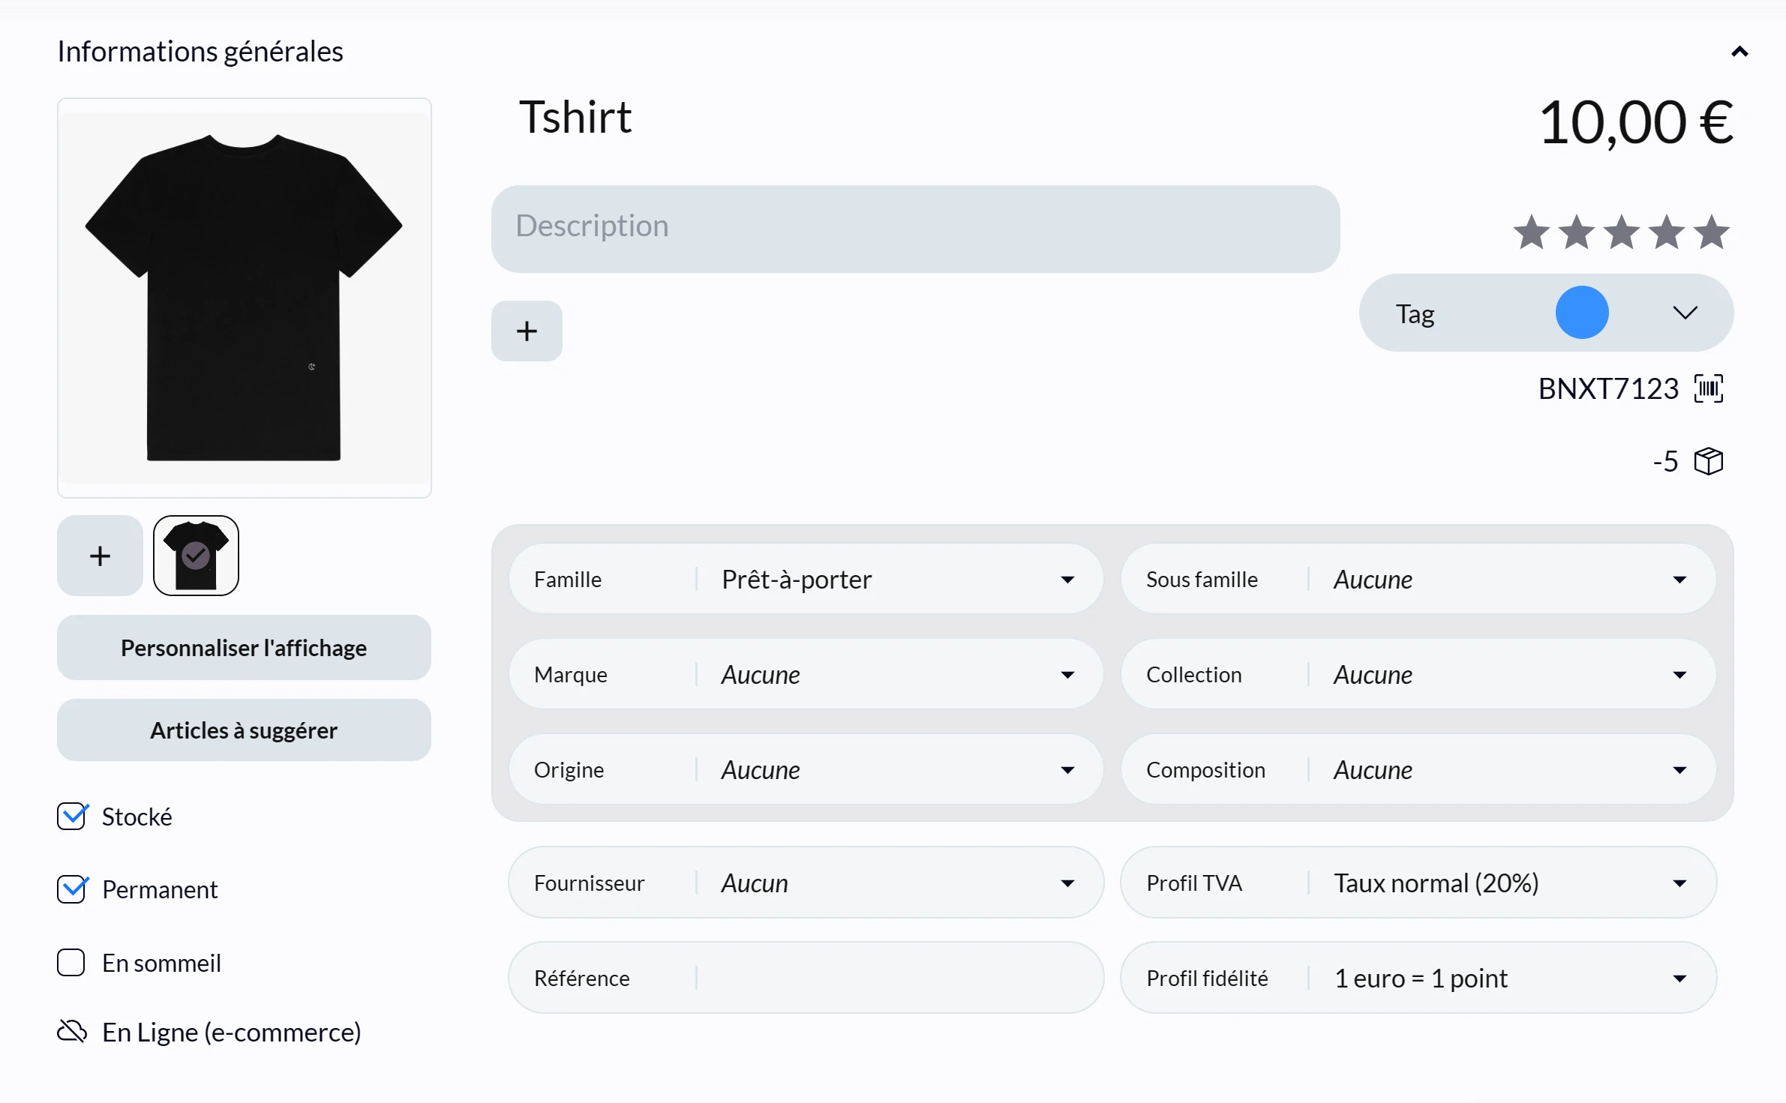This screenshot has height=1103, width=1786.
Task: Open the Collection dropdown
Action: pos(1418,674)
